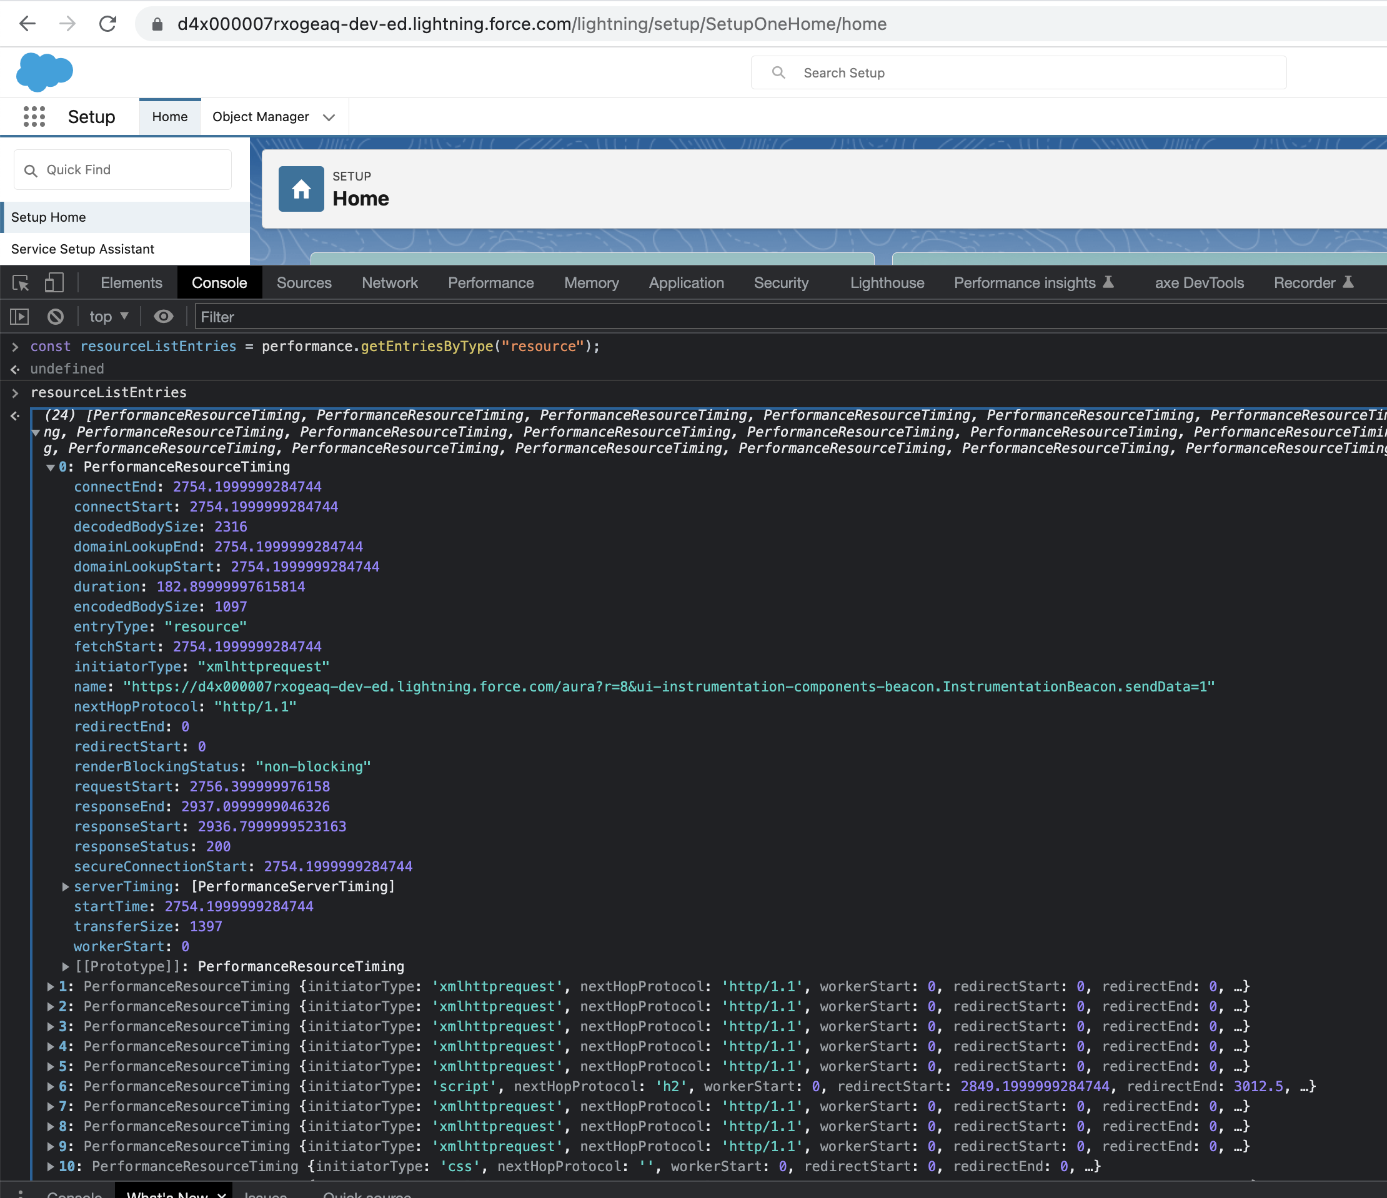Click the padlock site info icon
Screen dimensions: 1387x1198
click(157, 25)
